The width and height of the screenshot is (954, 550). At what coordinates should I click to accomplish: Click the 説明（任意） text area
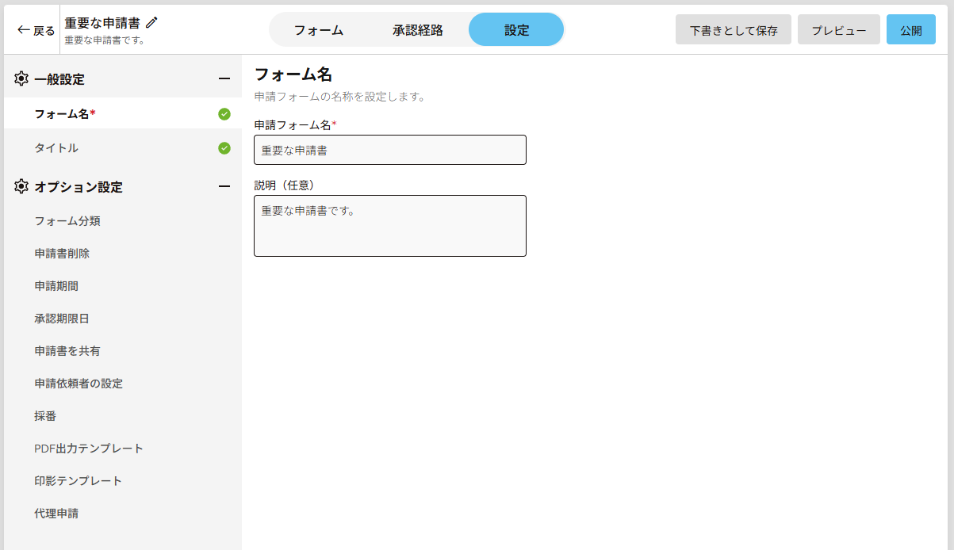pyautogui.click(x=390, y=226)
